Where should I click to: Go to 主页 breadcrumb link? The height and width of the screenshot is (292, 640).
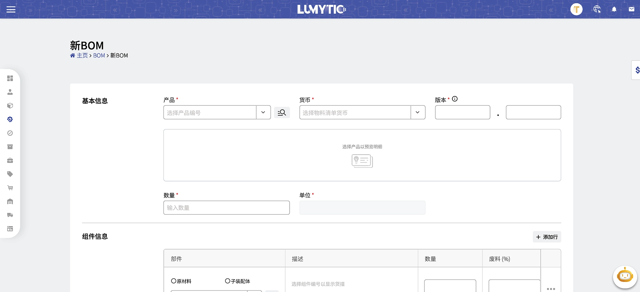point(82,56)
